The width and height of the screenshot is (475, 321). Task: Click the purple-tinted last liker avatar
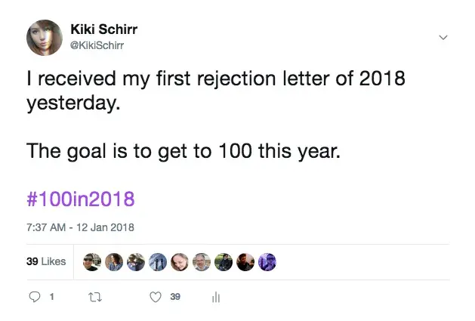[x=267, y=262]
